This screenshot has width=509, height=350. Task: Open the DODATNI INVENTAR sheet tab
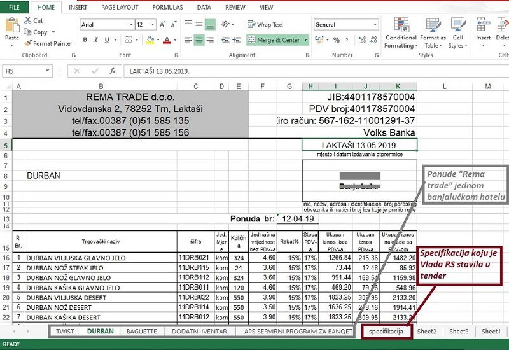(x=199, y=332)
